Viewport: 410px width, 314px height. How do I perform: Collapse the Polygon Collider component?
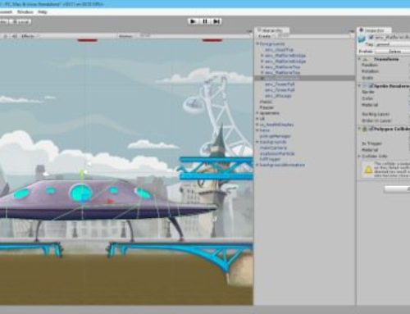tap(359, 129)
